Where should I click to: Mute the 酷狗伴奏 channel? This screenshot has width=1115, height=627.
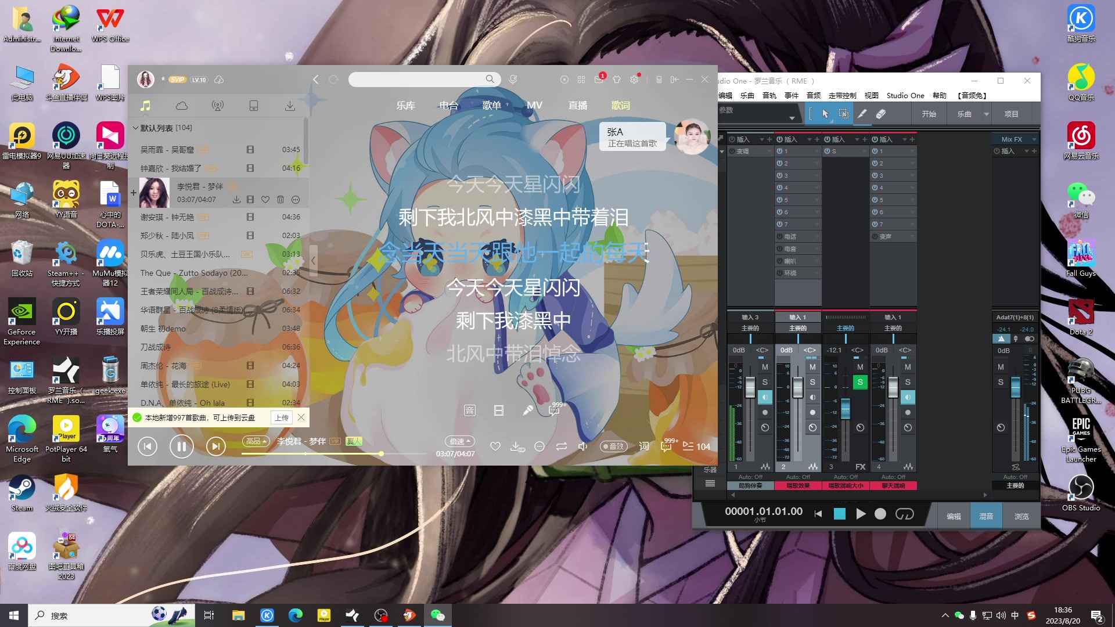coord(765,367)
